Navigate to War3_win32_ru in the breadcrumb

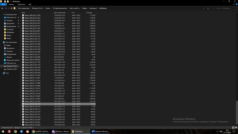(74, 8)
